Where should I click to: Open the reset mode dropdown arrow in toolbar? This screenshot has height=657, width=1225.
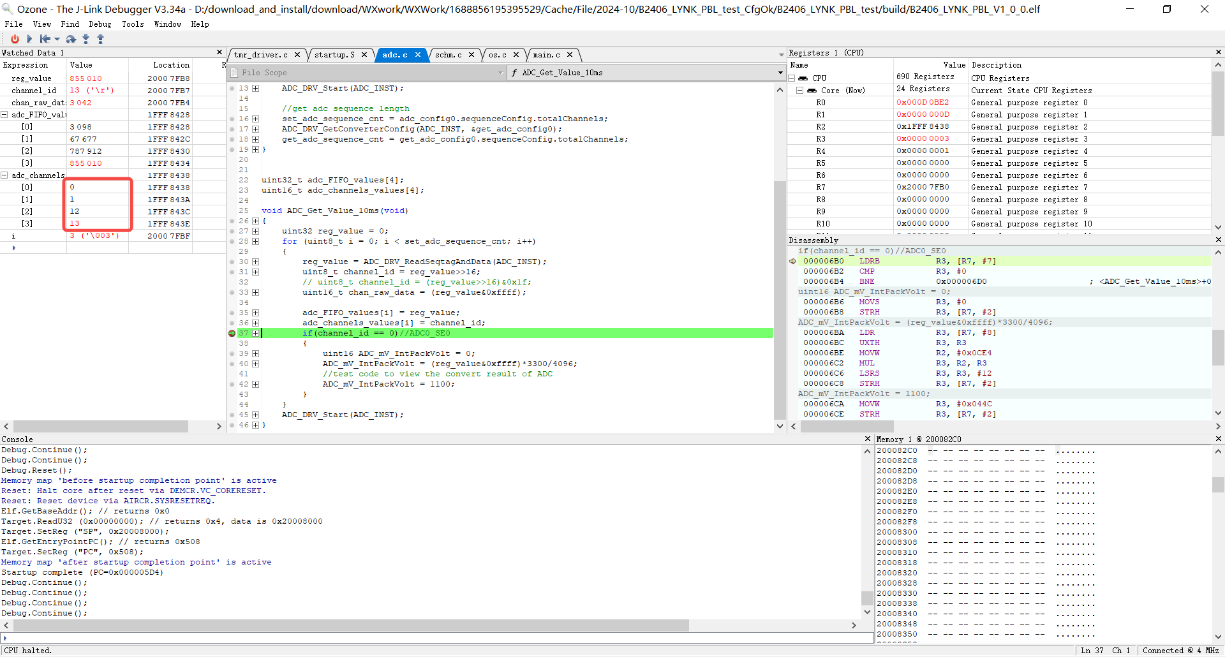coord(57,39)
